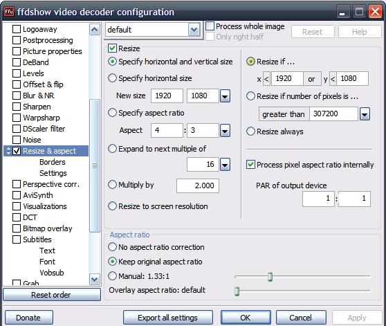This screenshot has height=326, width=386.
Task: Click the reorder arrows beside Resize & aspect
Action: (x=8, y=151)
